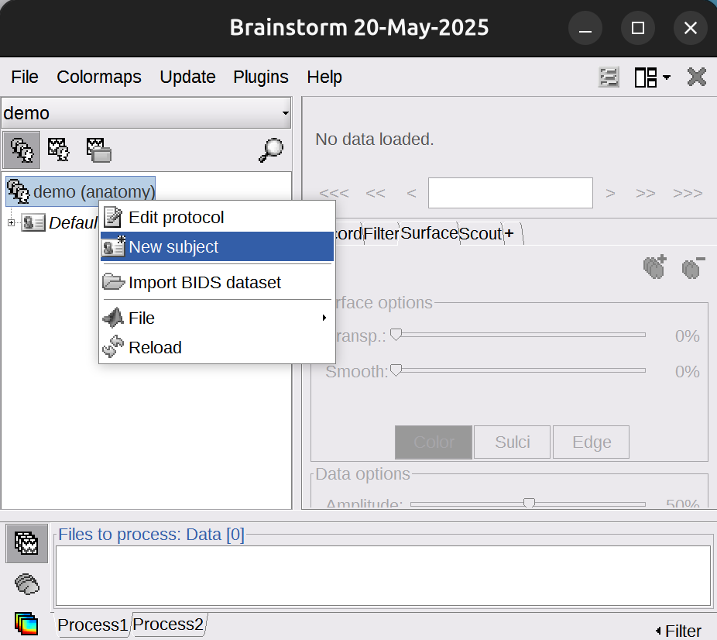Viewport: 717px width, 640px height.
Task: Expand the Default subject tree node
Action: 12,223
